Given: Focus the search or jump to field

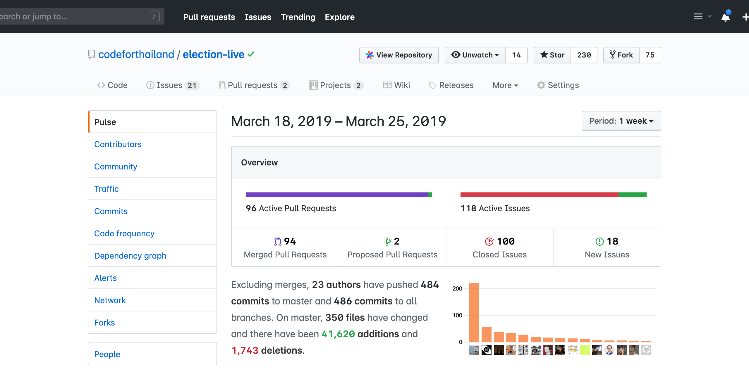Looking at the screenshot, I should [x=73, y=16].
